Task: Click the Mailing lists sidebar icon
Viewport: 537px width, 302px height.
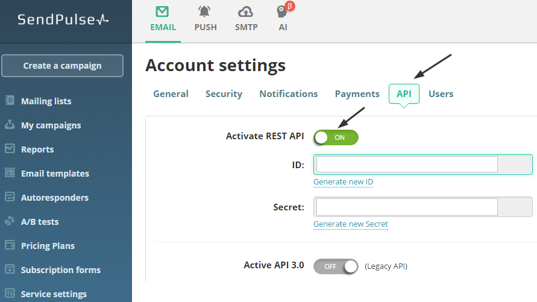Action: coord(10,101)
